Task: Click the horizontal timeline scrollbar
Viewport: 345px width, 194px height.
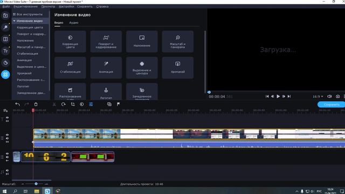Action: point(32,180)
